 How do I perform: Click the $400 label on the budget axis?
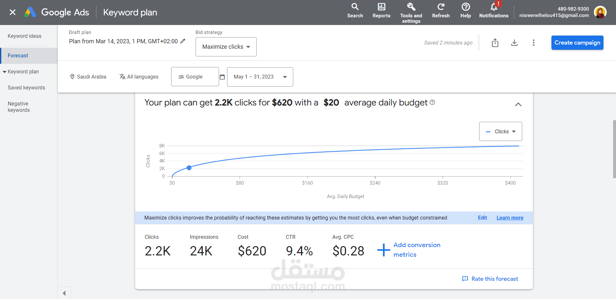[510, 183]
